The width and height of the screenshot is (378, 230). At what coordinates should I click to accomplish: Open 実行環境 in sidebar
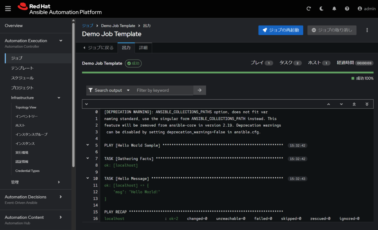[x=22, y=152]
